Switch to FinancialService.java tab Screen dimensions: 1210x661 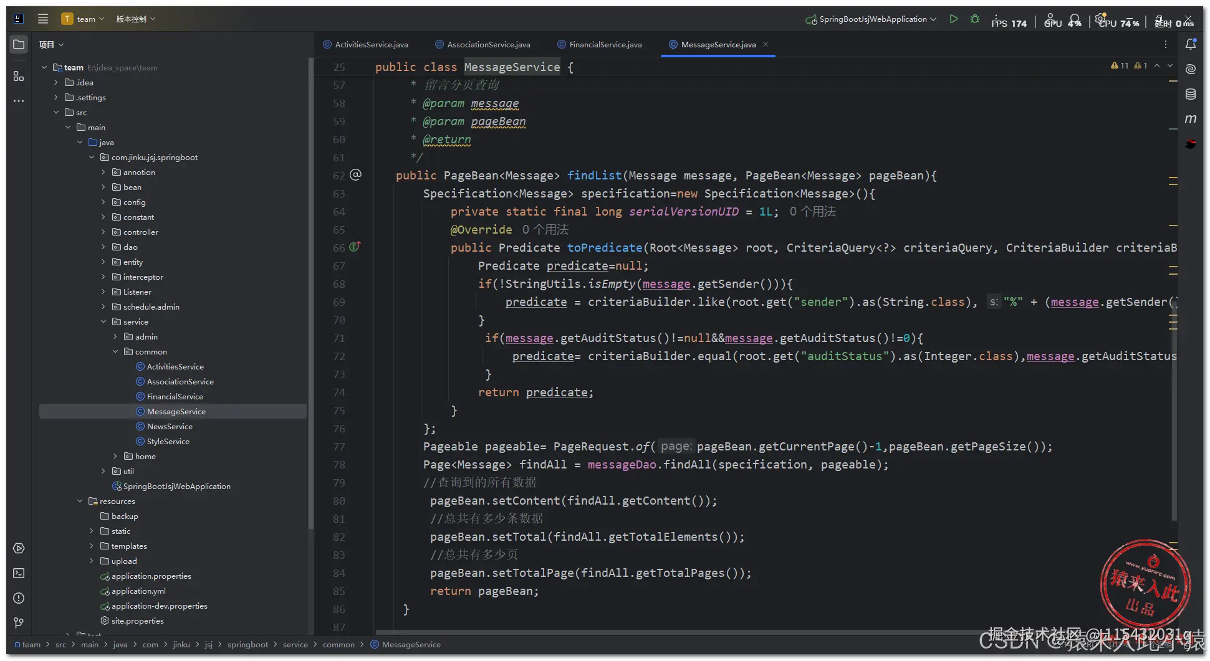599,44
